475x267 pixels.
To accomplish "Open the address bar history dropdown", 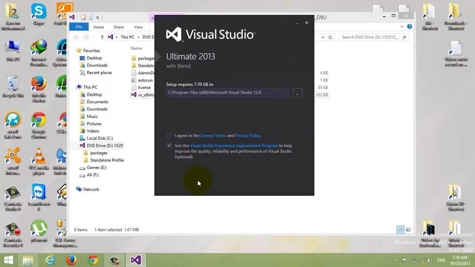I will coord(323,37).
